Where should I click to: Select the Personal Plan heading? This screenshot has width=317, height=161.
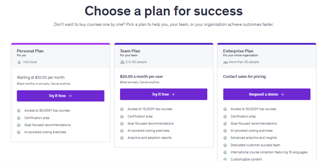click(x=30, y=51)
